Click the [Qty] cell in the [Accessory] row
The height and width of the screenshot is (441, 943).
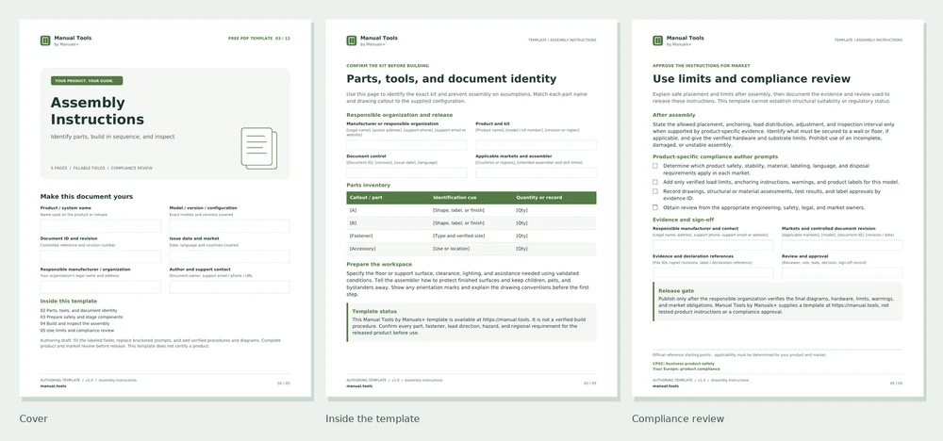(x=522, y=249)
